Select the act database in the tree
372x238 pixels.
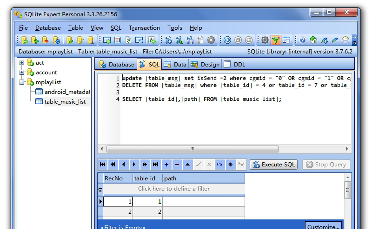click(x=40, y=63)
